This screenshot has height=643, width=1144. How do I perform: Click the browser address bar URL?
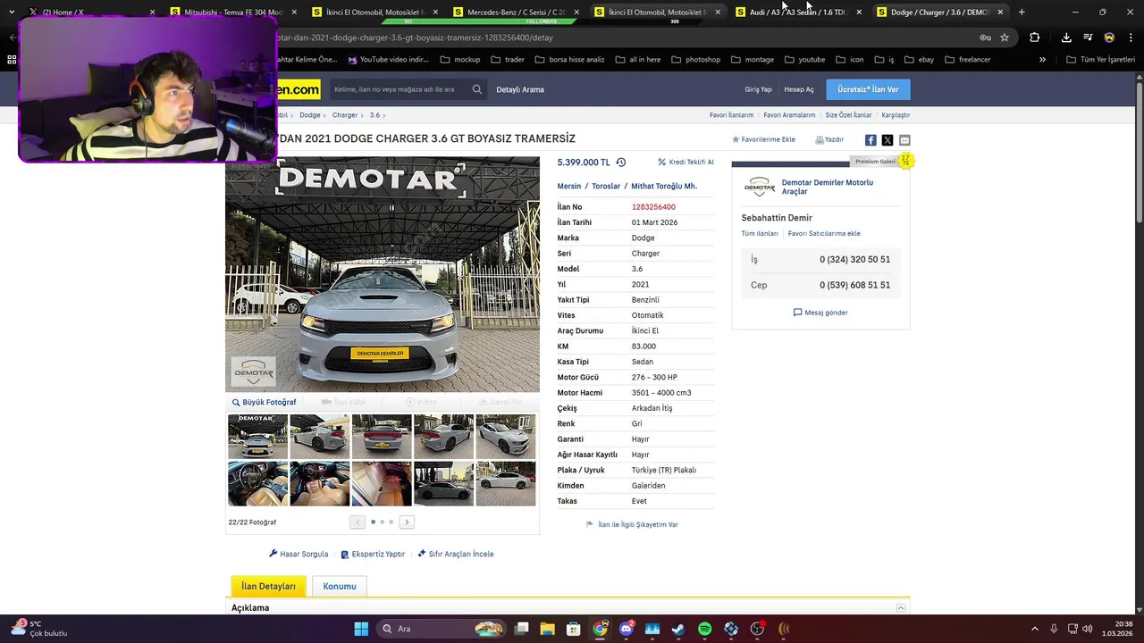pyautogui.click(x=416, y=38)
